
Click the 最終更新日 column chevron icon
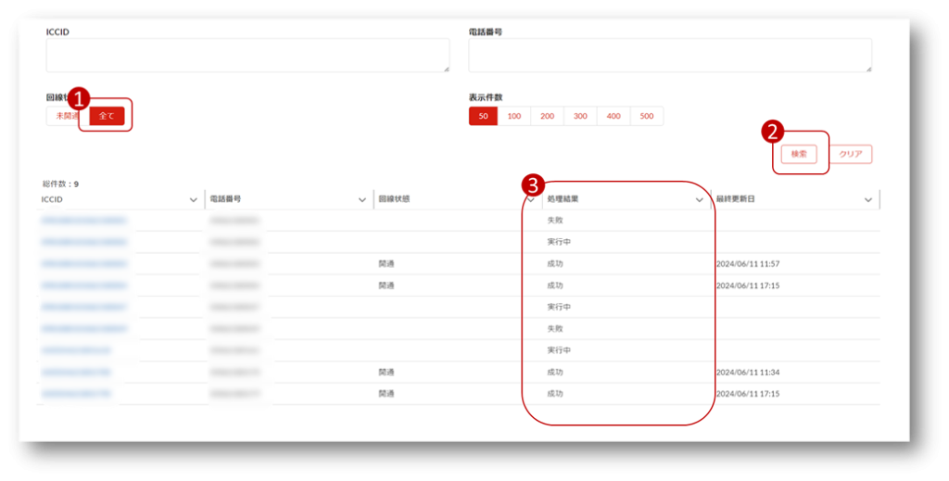(x=868, y=199)
